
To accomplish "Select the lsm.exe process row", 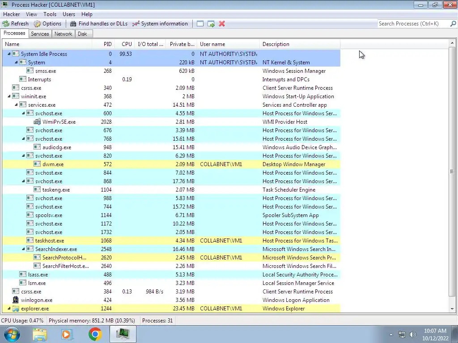I will [171, 283].
